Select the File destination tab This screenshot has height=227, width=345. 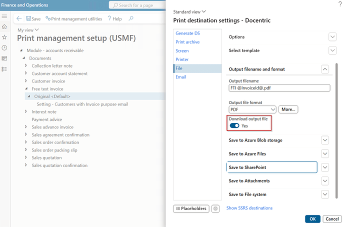tap(197, 68)
